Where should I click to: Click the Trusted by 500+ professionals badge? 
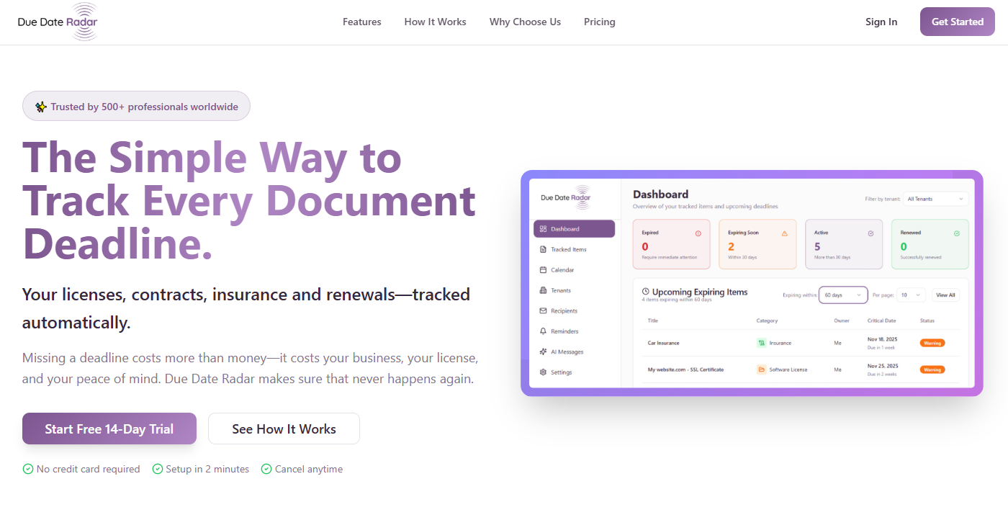coord(136,106)
